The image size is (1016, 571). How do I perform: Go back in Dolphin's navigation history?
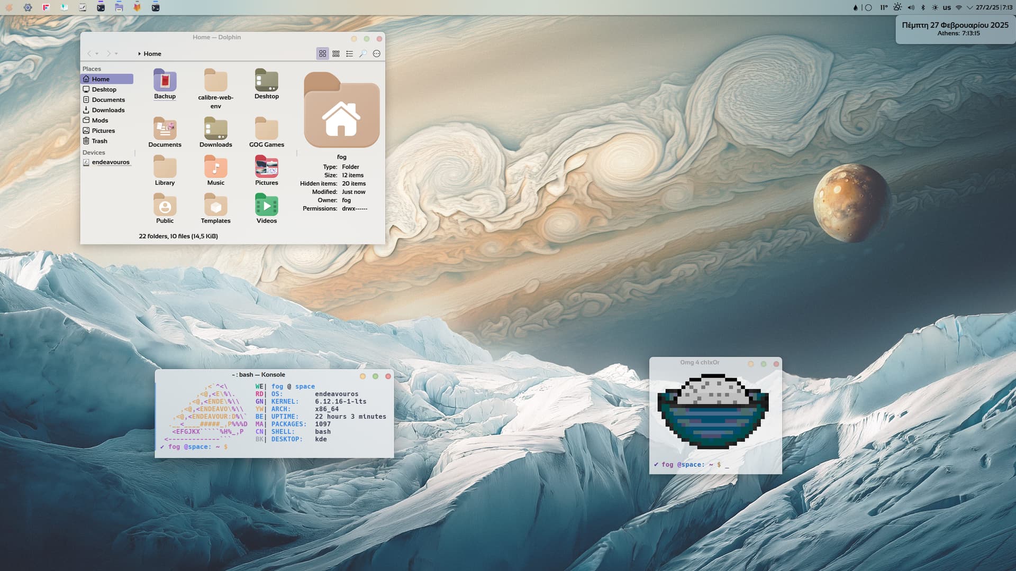89,53
